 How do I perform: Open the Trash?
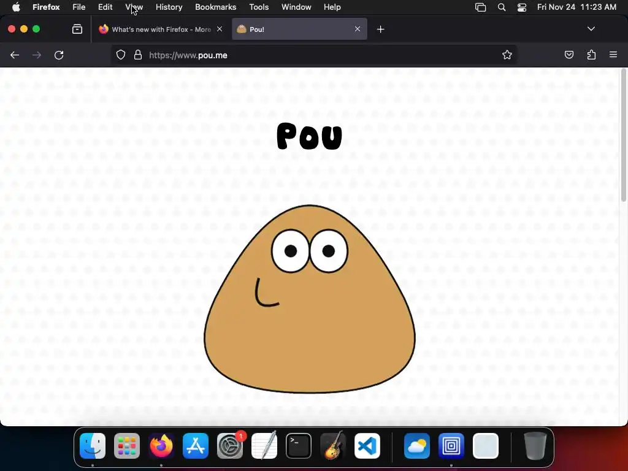click(535, 446)
